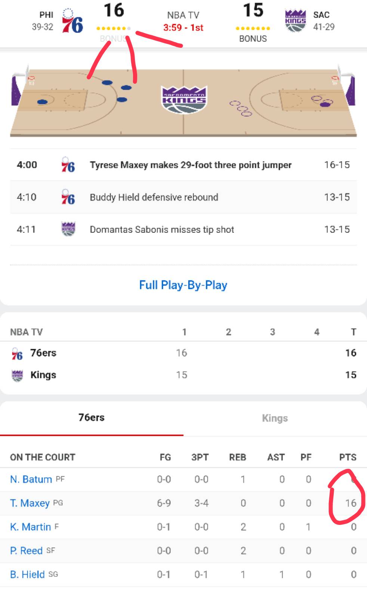Click 76ers logo in the quarter-score table
Image resolution: width=367 pixels, height=603 pixels.
[17, 354]
